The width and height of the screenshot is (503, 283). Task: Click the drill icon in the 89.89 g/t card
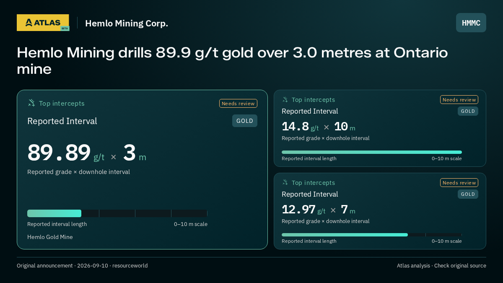point(31,103)
